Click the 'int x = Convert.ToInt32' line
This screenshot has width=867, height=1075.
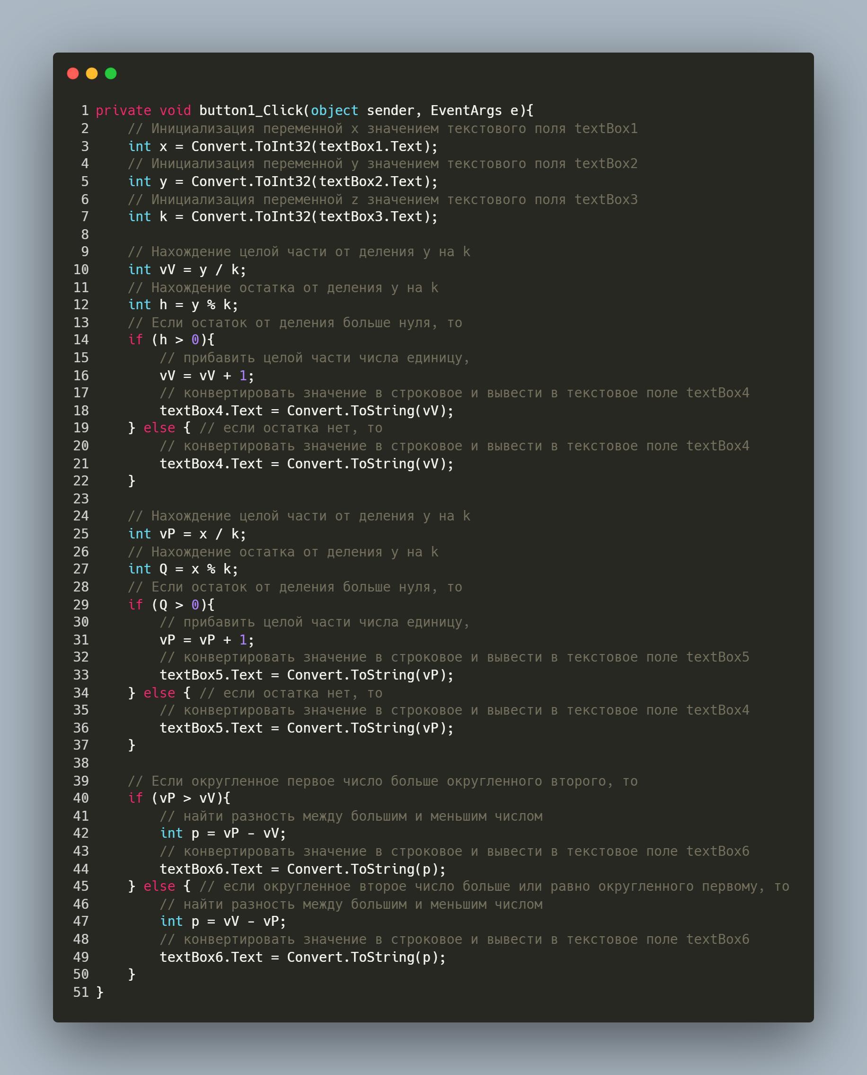[x=283, y=146]
